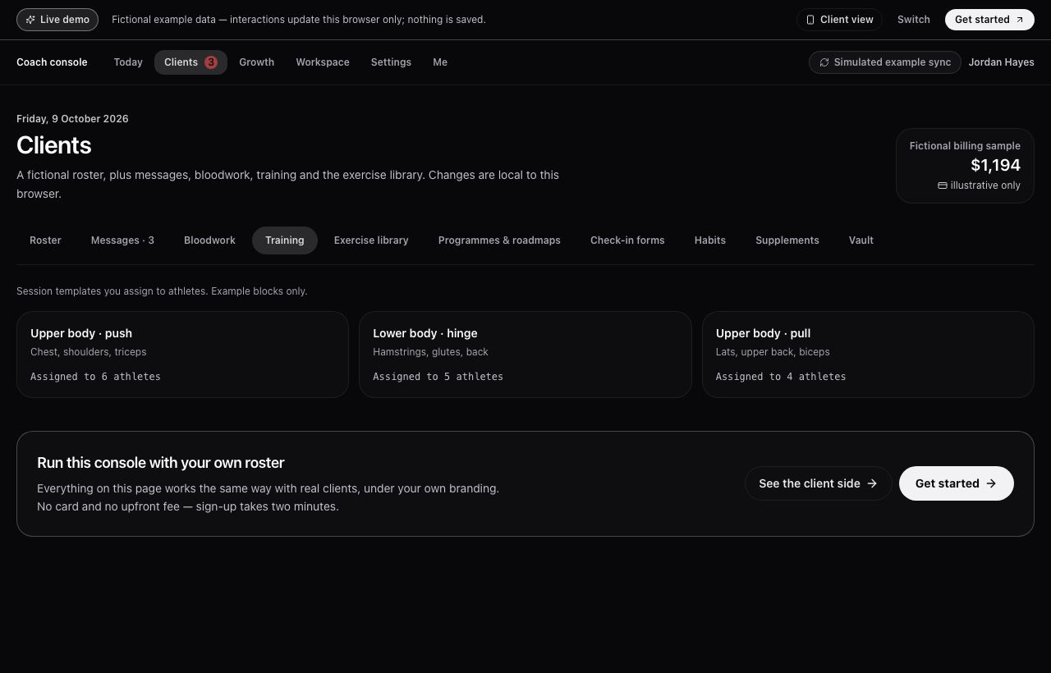Switch to the Messages tab
This screenshot has width=1051, height=673.
click(x=122, y=240)
